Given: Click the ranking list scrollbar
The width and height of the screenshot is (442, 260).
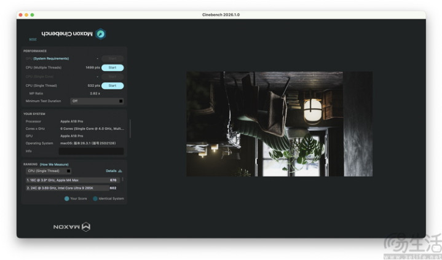Looking at the screenshot, I should click(x=122, y=179).
